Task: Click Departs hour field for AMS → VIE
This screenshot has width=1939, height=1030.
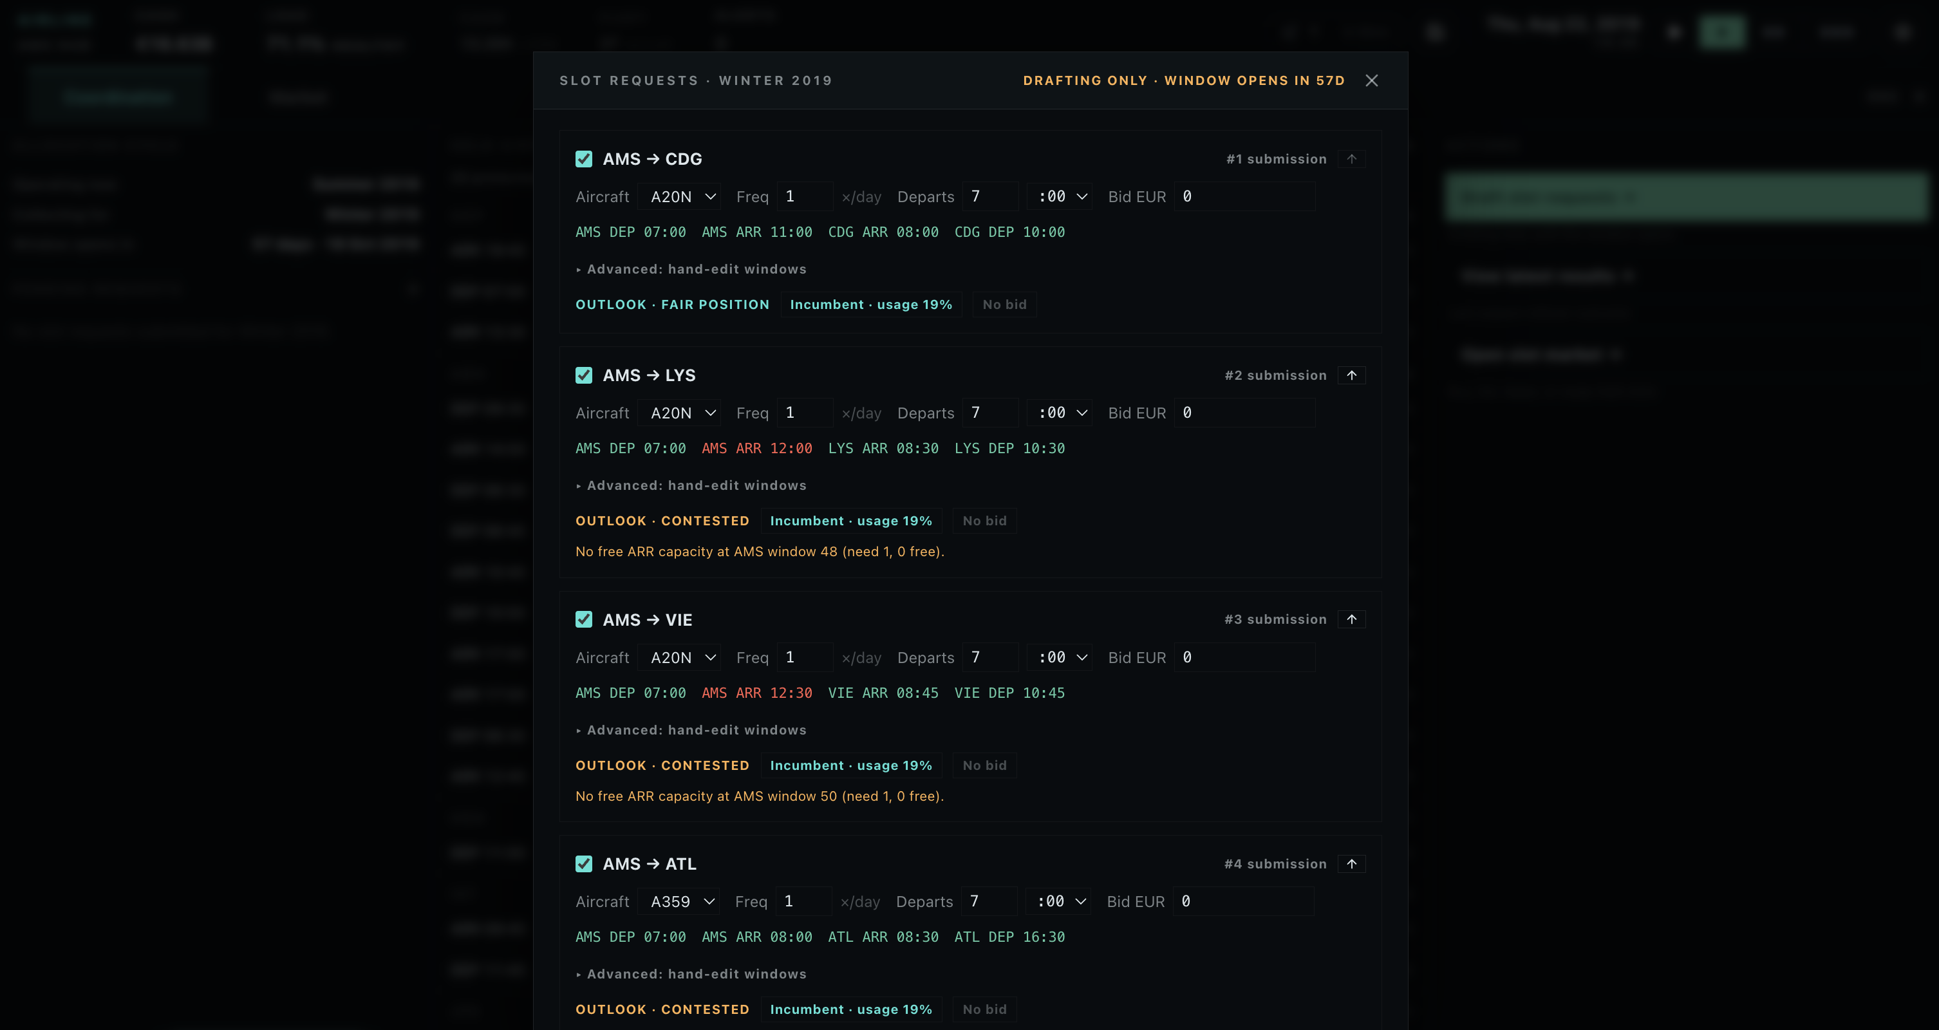Action: click(991, 657)
